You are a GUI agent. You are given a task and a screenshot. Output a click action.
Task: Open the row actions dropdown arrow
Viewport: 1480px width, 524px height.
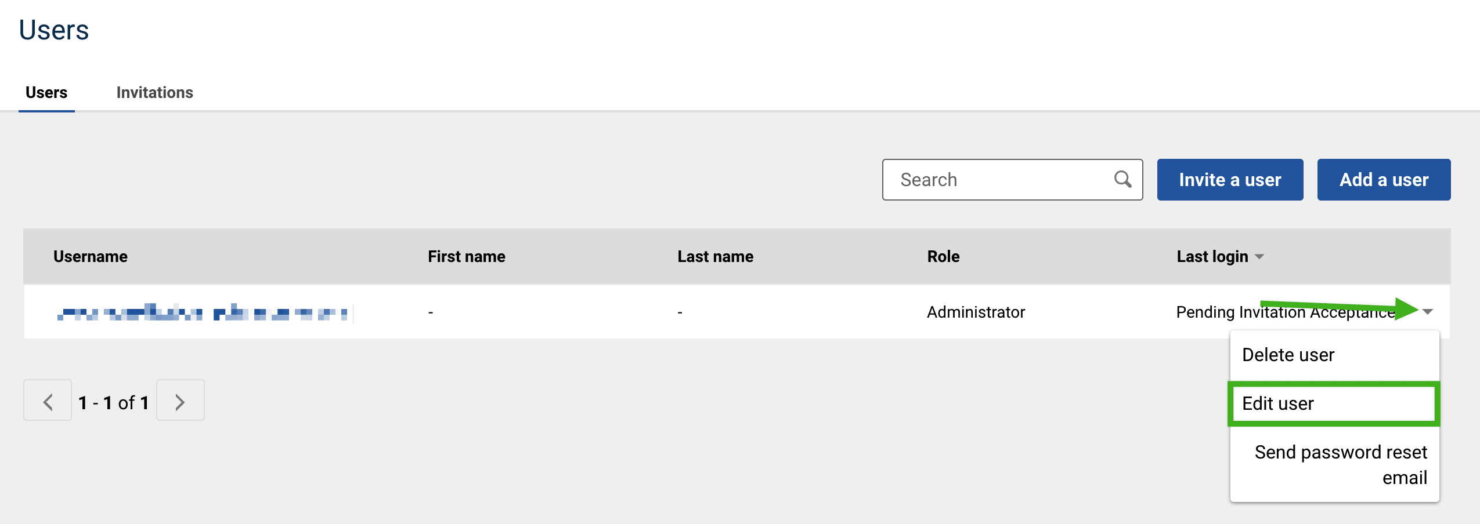(1427, 312)
